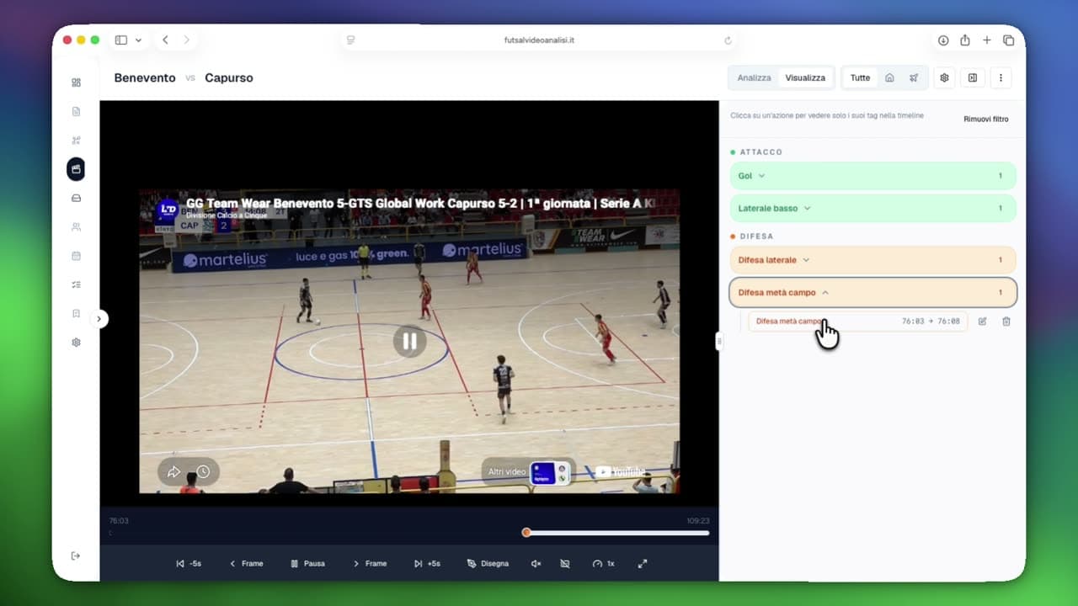Screen dimensions: 1078x606
Task: Click the YouTube watch later clock icon
Action: pos(203,472)
